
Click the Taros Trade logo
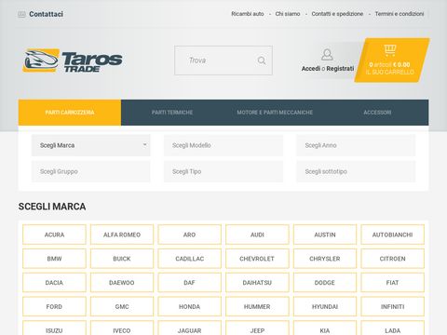(73, 60)
